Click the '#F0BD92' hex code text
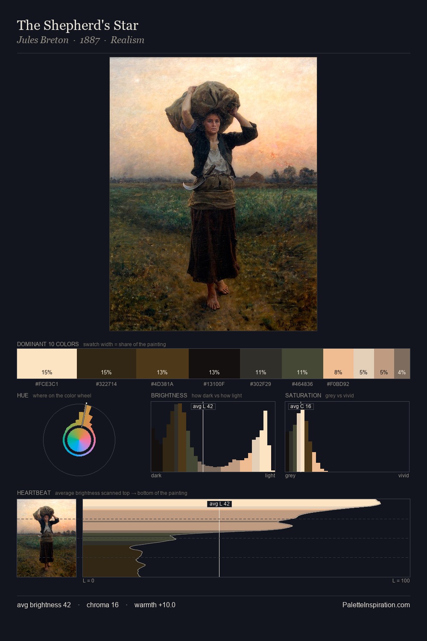This screenshot has width=427, height=641. click(x=338, y=384)
